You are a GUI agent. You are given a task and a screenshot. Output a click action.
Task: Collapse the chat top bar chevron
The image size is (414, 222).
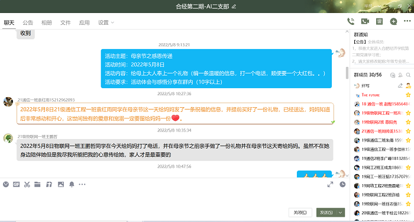click(x=347, y=31)
